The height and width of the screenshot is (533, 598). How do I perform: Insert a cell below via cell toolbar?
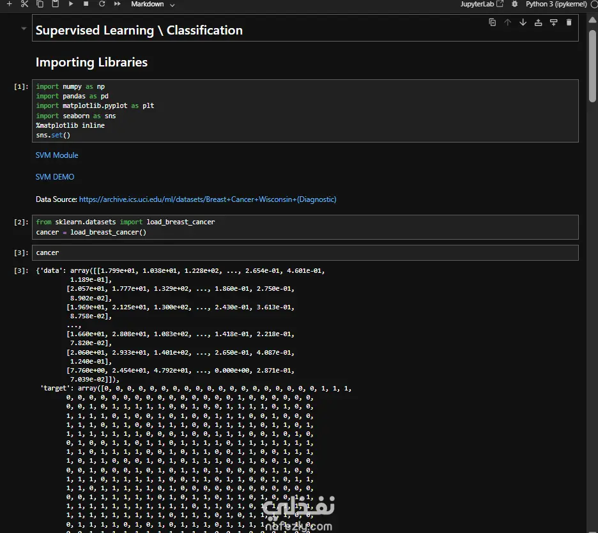pos(553,22)
